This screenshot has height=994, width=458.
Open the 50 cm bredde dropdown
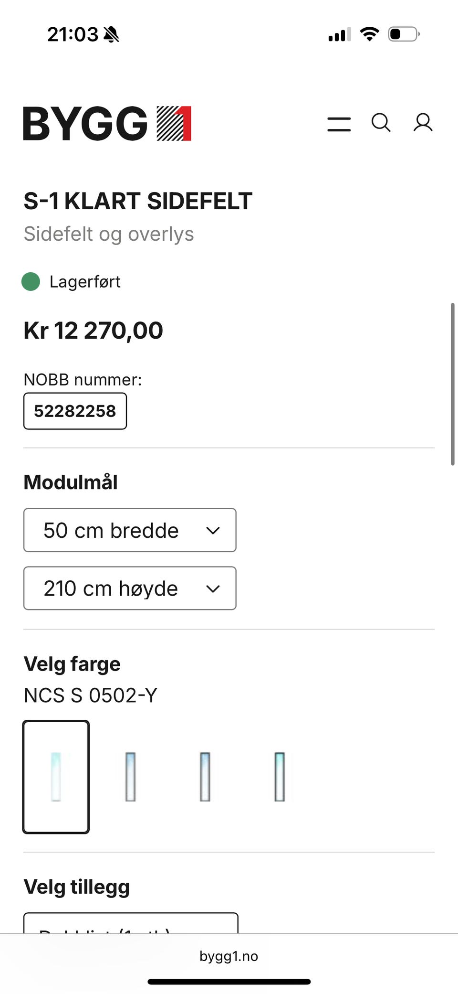130,530
